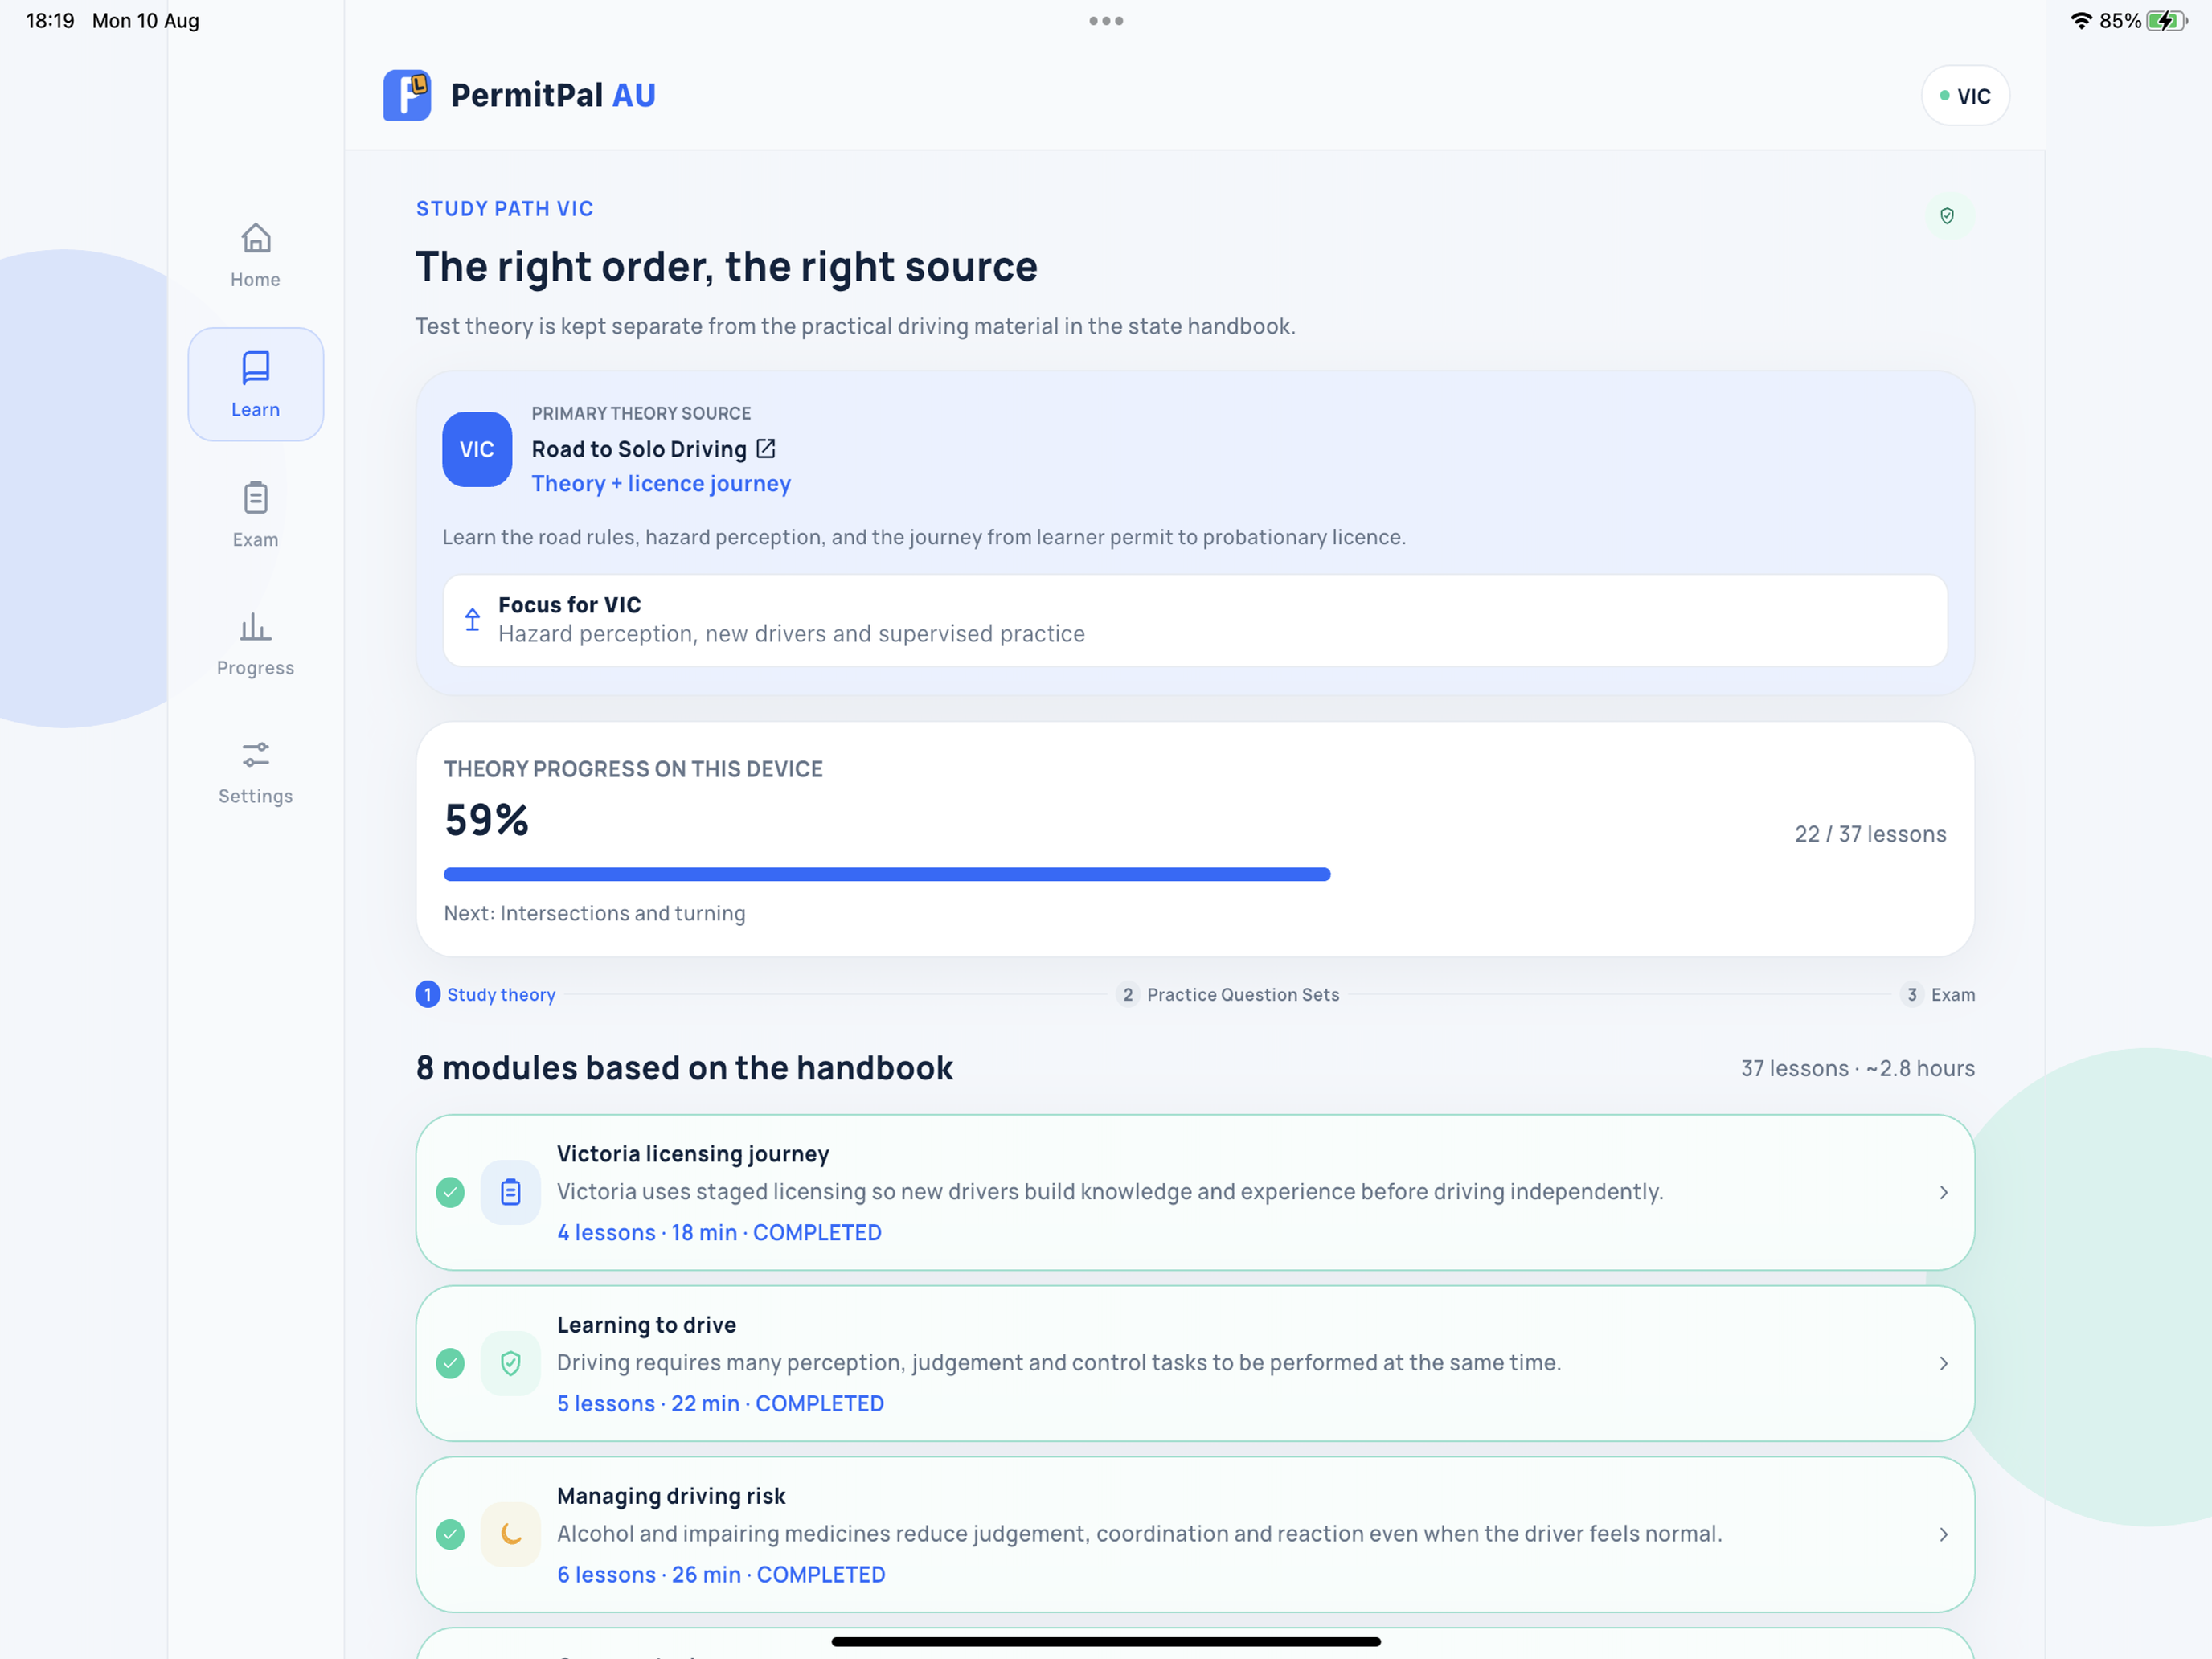Open the PermitPal AU logo icon
The width and height of the screenshot is (2212, 1659).
[407, 95]
